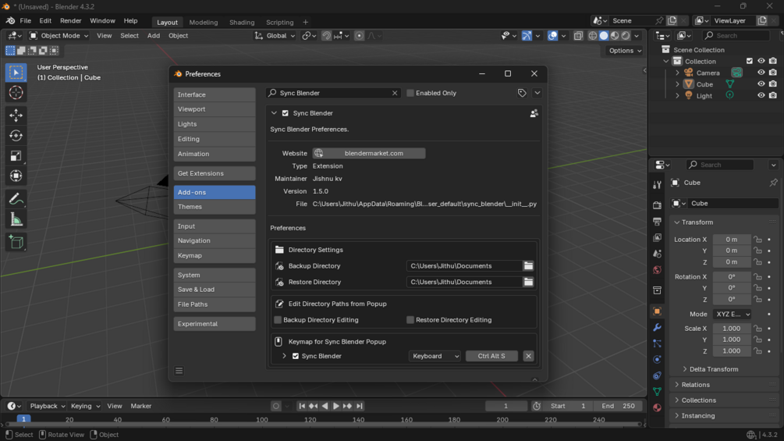Switch to the Modeling workspace tab
Screen dimensions: 784x441
coord(204,22)
